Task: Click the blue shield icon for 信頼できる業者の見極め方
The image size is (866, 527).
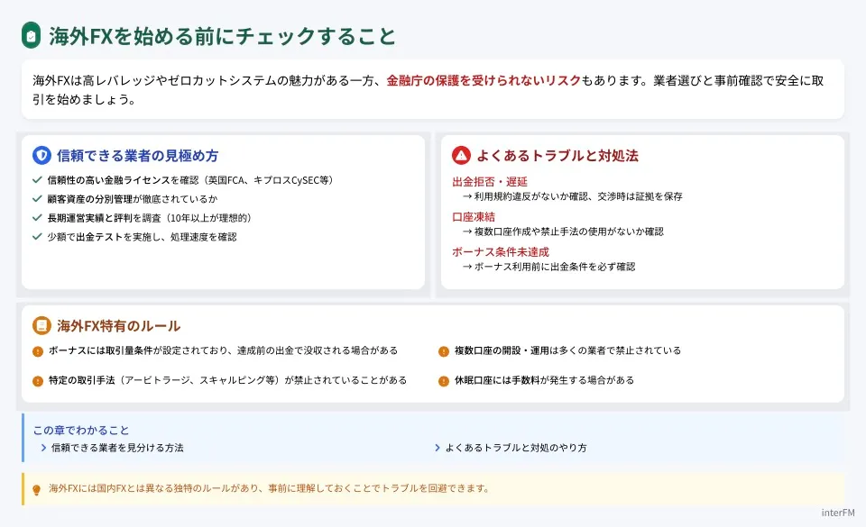Action: point(41,155)
